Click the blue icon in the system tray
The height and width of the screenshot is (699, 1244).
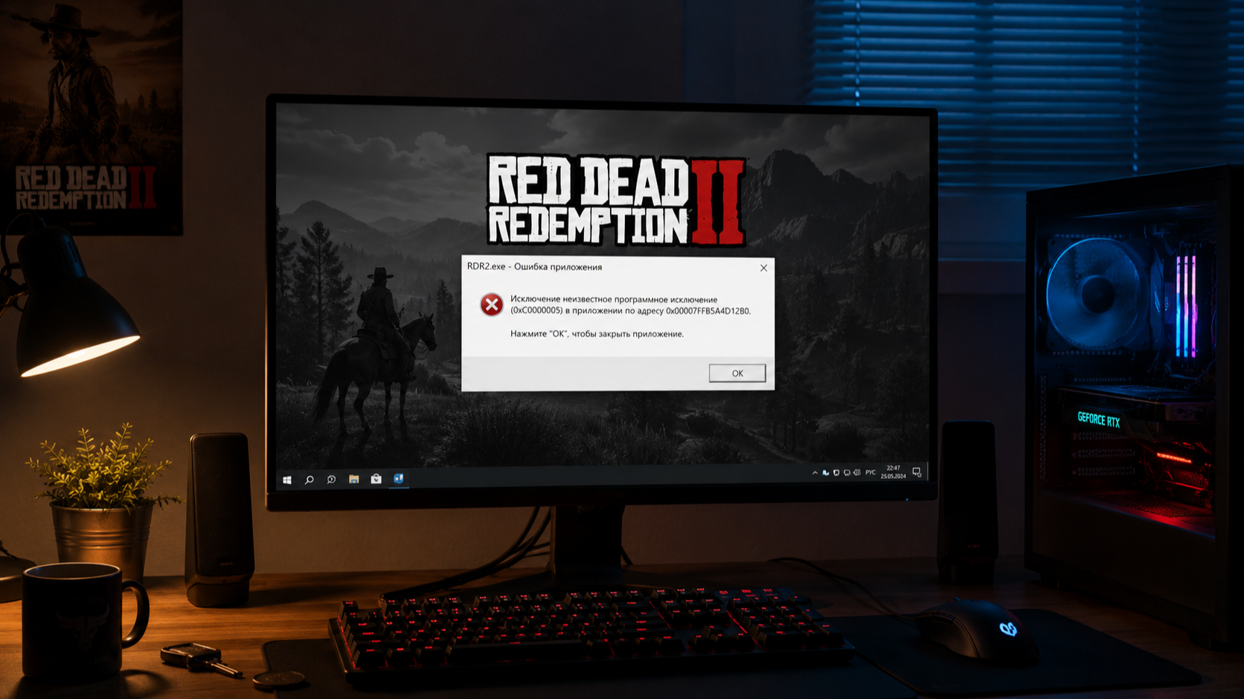tap(826, 473)
